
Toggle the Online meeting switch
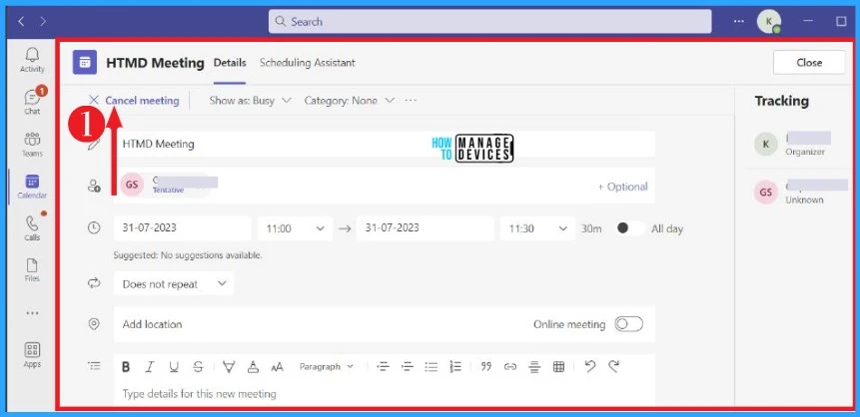628,324
